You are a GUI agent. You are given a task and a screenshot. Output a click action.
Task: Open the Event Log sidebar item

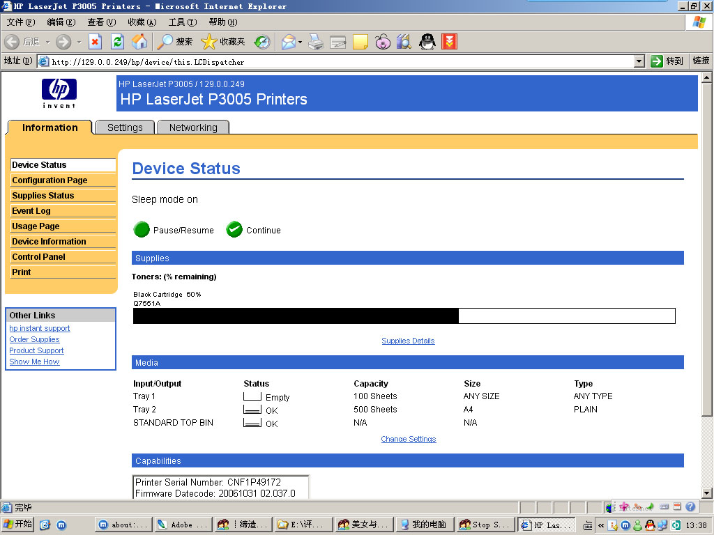[x=63, y=210]
